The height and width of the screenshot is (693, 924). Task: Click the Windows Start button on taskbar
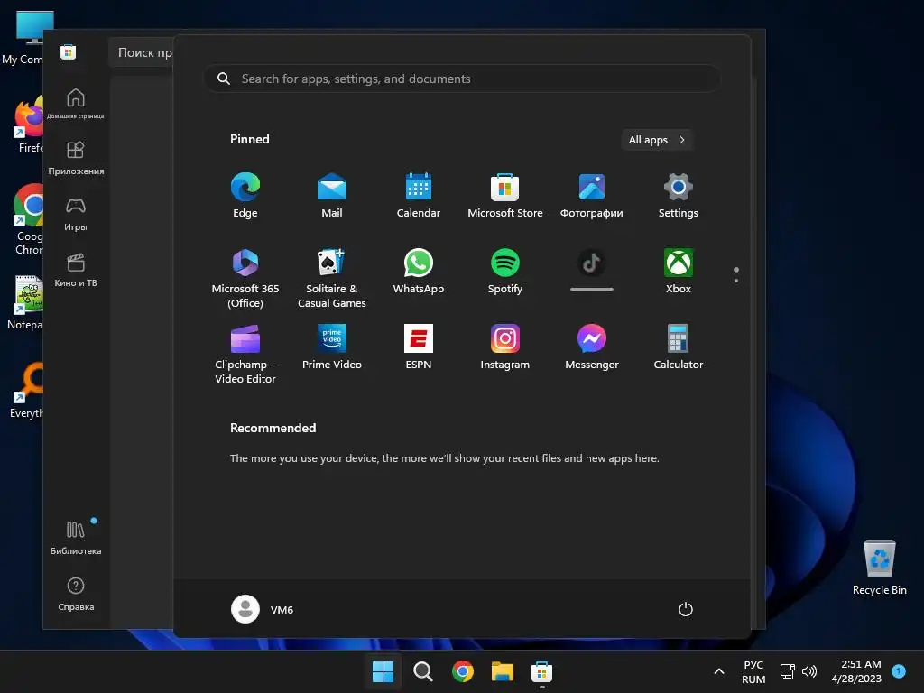[383, 671]
